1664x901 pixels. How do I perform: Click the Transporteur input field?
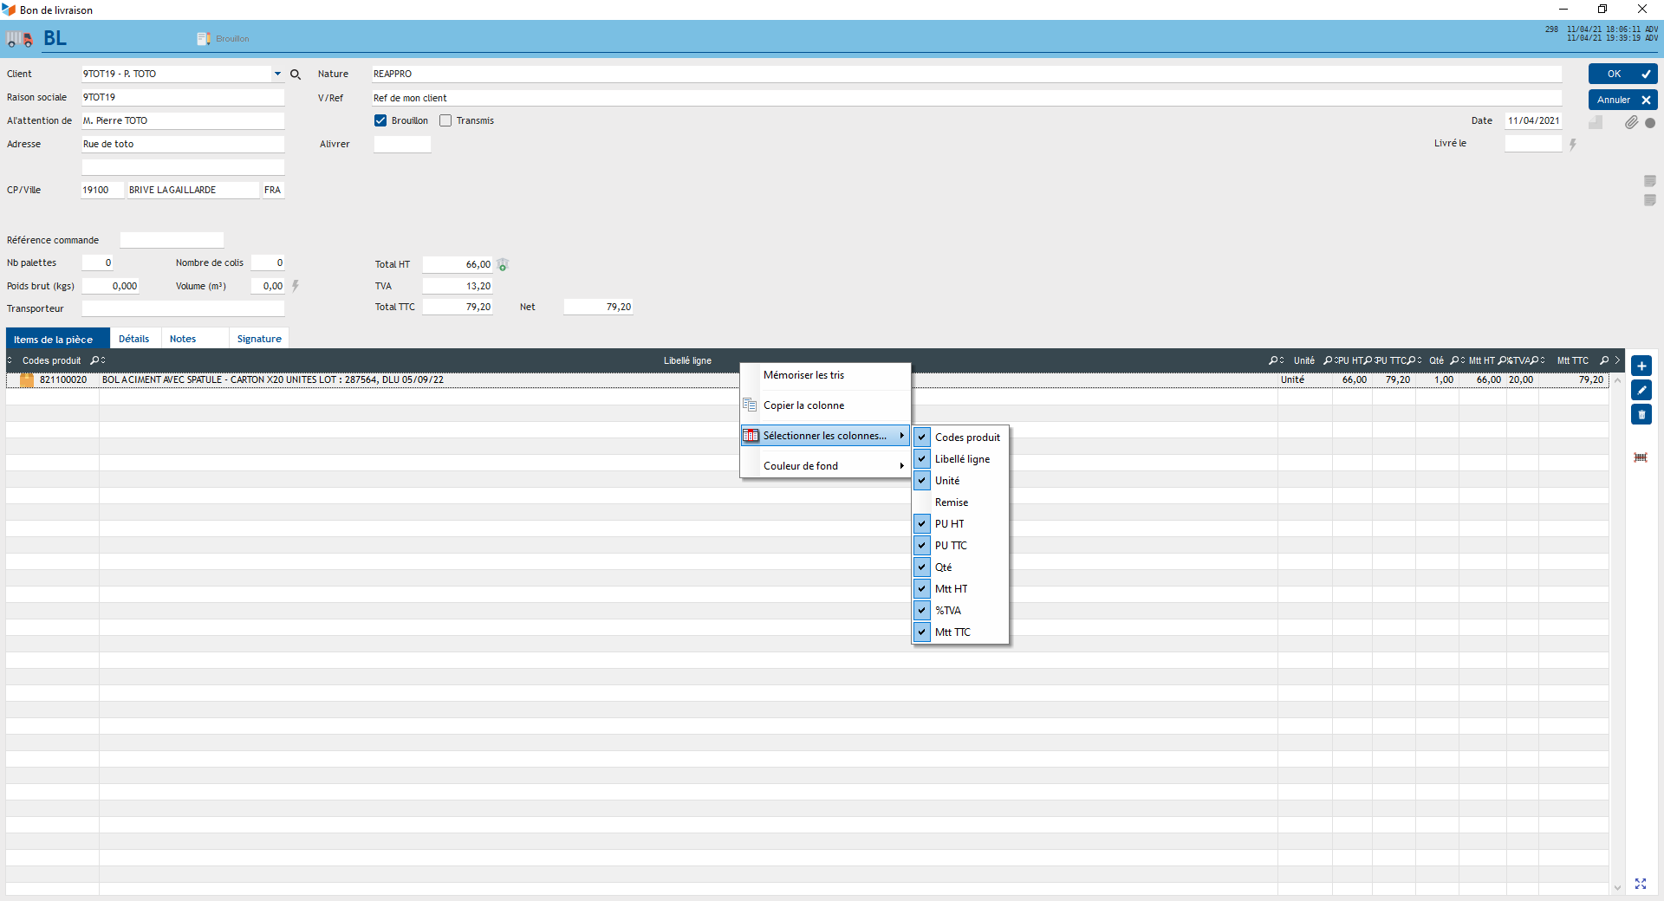point(183,308)
